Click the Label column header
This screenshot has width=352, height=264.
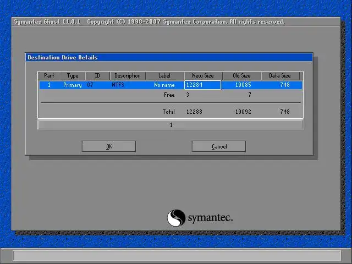164,76
